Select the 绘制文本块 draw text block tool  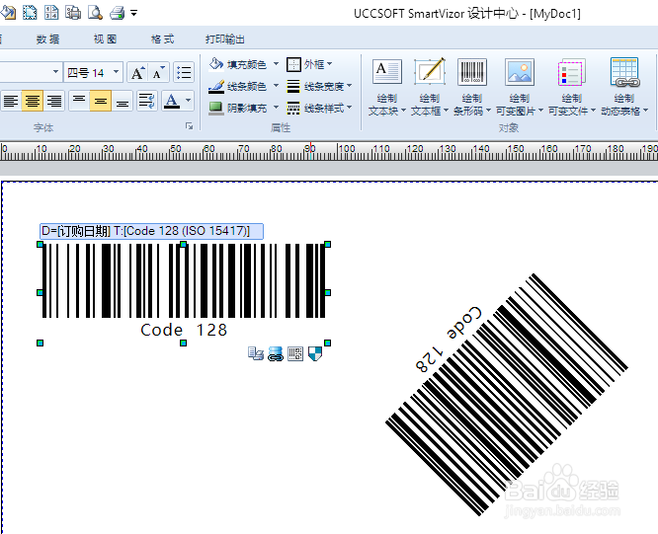click(x=387, y=87)
